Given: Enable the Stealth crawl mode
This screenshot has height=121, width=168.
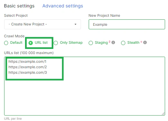Looking at the screenshot, I should pos(123,43).
